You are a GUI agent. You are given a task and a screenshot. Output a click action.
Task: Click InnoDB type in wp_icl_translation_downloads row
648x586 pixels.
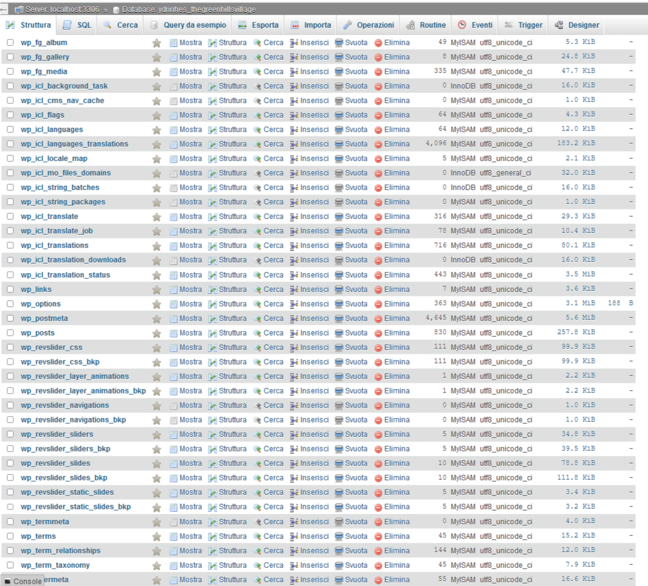463,260
